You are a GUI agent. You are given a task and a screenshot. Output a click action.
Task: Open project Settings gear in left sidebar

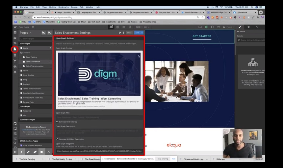(15, 72)
